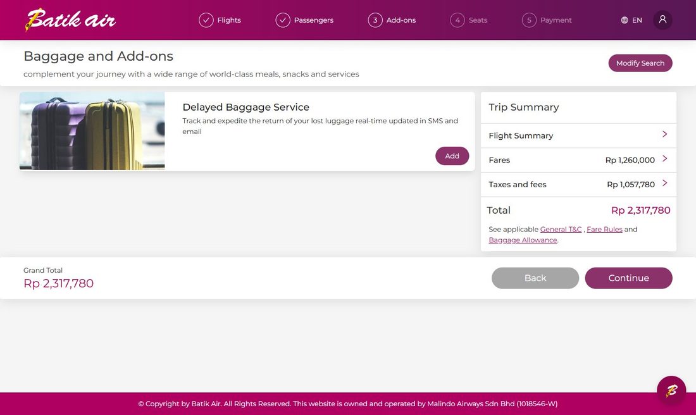Click the Fares amount Rp 1,260,000
The width and height of the screenshot is (696, 415).
630,160
